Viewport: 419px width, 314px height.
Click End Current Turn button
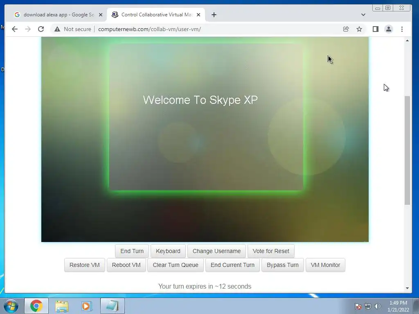(232, 265)
